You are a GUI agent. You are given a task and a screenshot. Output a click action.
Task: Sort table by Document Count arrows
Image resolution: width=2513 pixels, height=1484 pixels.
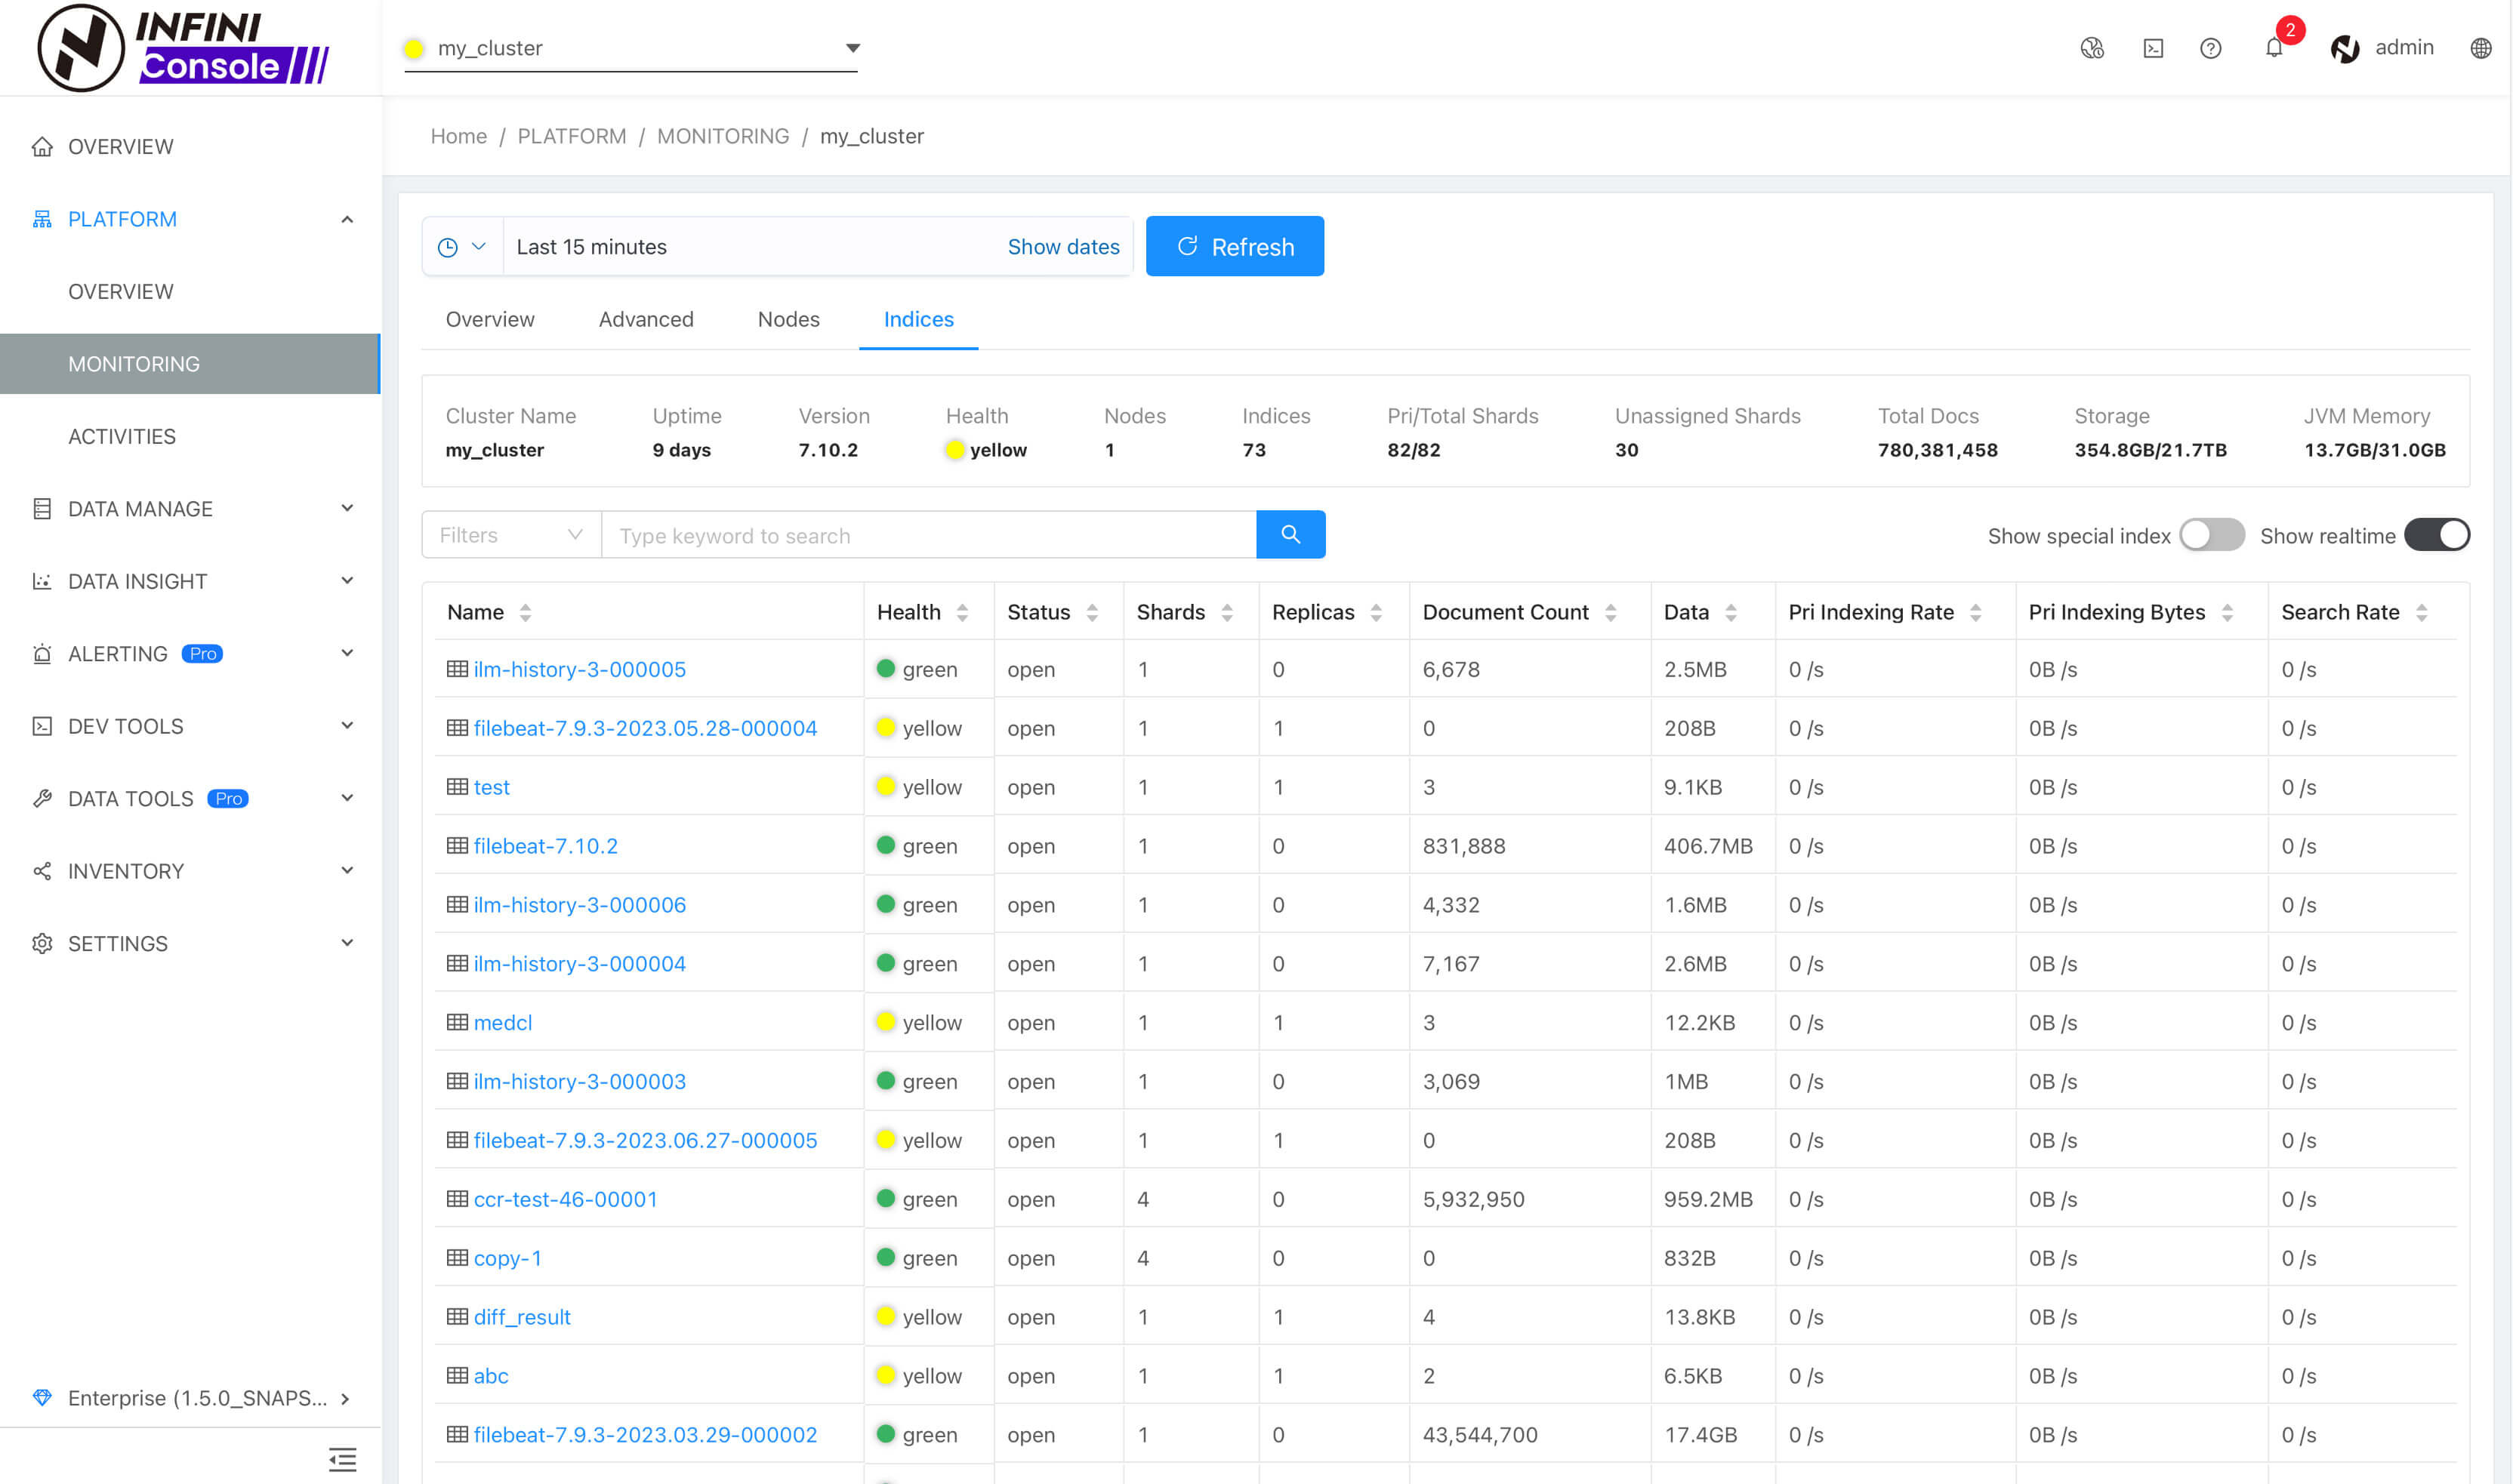[1611, 613]
